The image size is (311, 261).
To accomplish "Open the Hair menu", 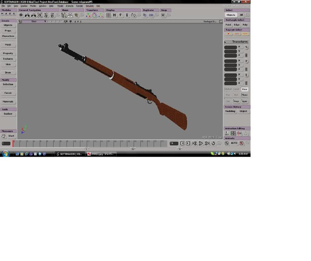I will point(98,6).
